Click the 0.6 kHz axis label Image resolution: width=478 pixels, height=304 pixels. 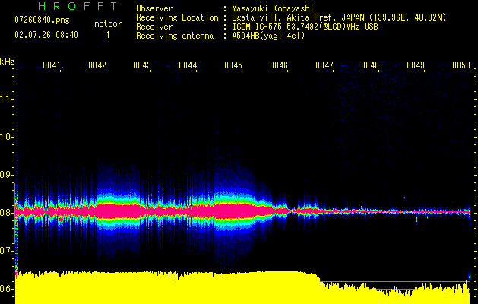tap(6, 289)
